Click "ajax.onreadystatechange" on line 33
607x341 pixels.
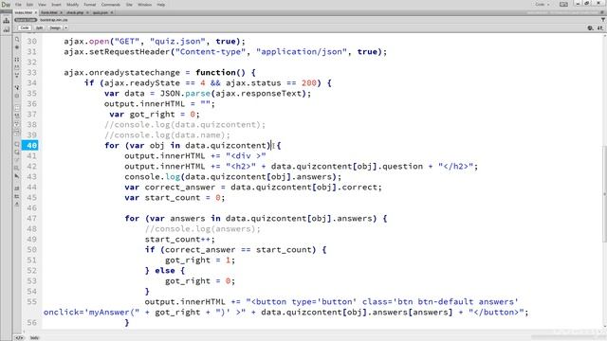pos(122,73)
